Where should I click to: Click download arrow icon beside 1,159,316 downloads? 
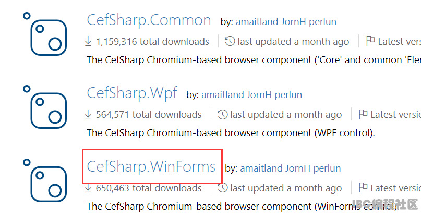pos(88,41)
